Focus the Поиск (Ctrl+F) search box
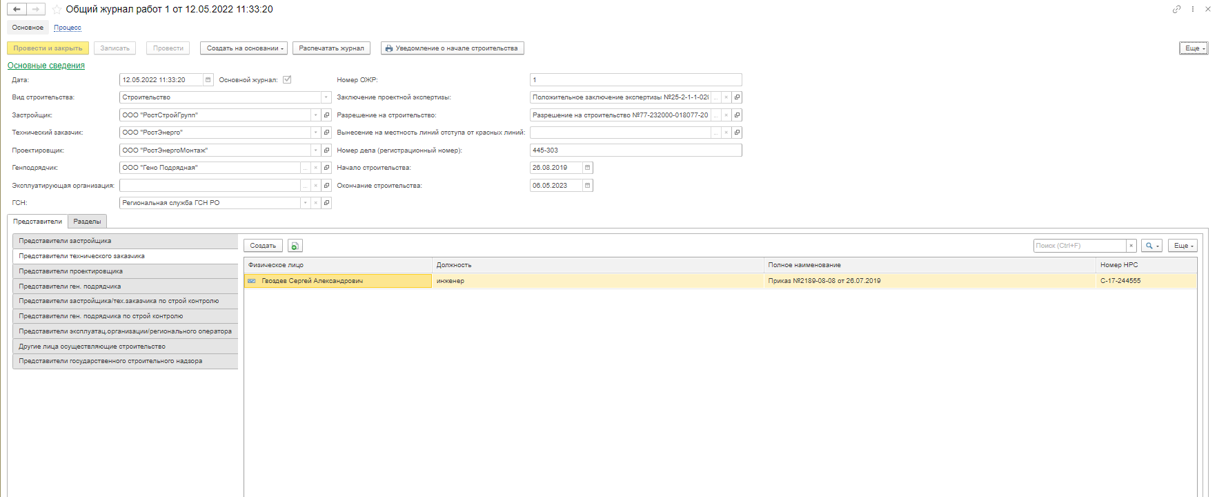 (x=1080, y=246)
